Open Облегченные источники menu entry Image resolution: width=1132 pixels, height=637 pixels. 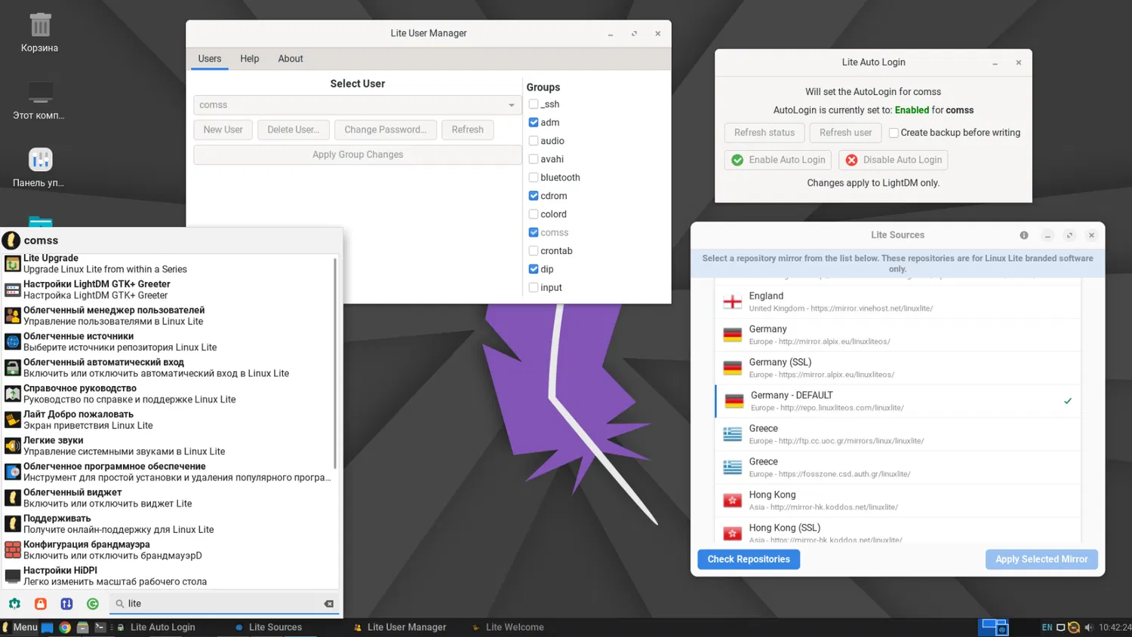(169, 341)
